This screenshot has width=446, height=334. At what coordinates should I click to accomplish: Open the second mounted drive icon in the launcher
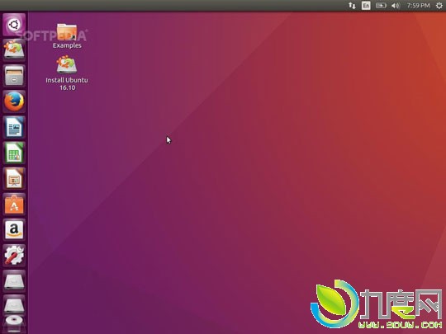14,306
